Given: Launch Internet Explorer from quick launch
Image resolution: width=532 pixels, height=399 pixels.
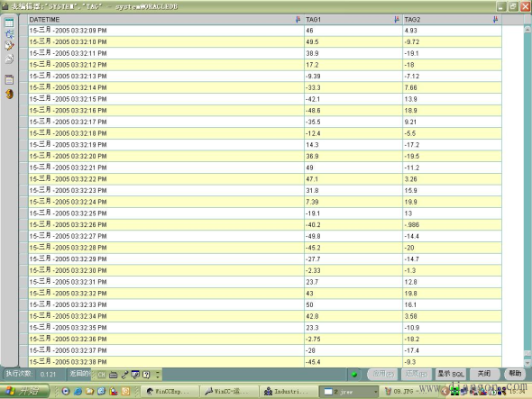Looking at the screenshot, I should [78, 391].
